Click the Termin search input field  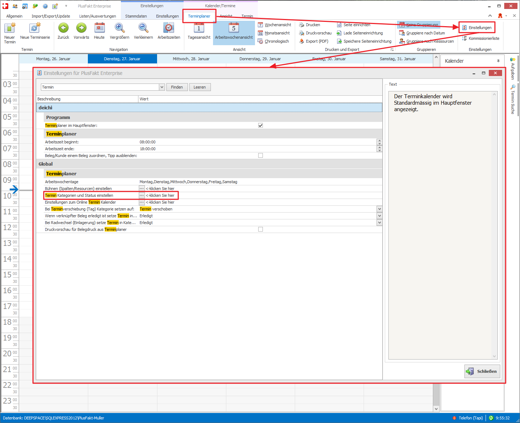(100, 87)
